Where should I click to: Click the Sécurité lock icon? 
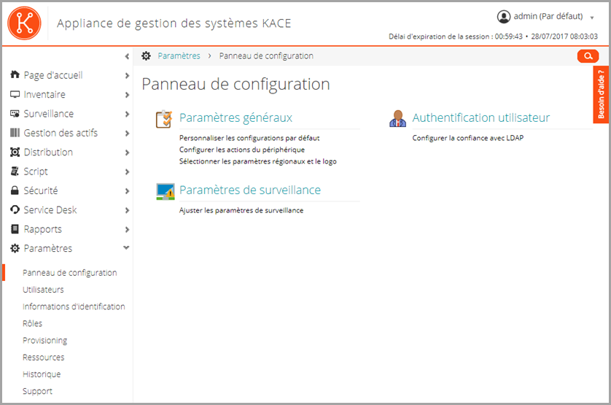15,190
